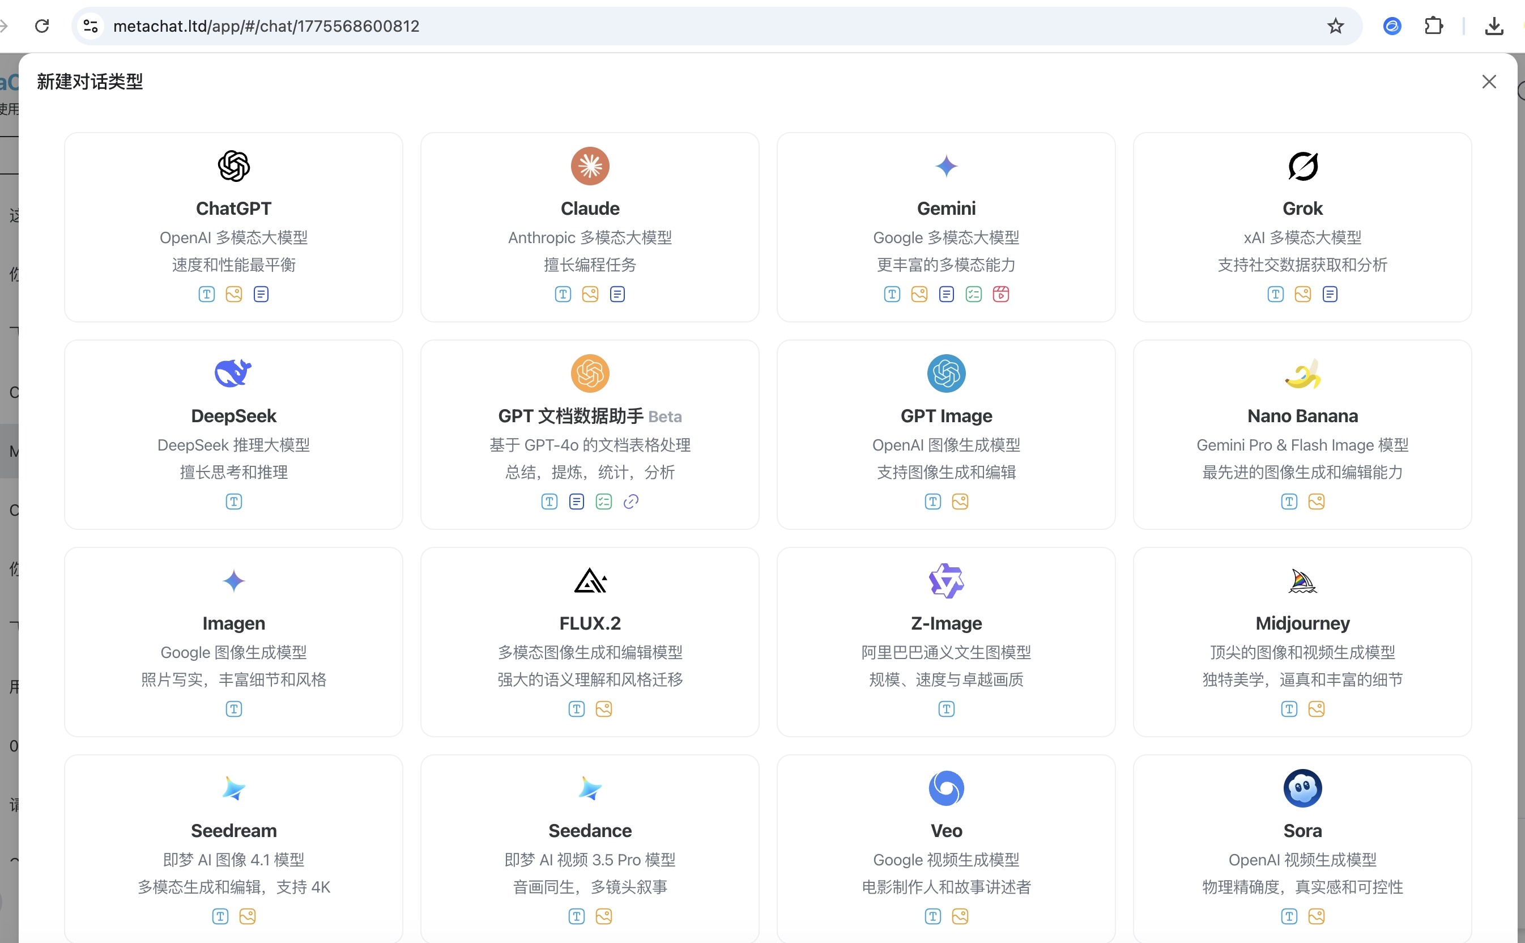The height and width of the screenshot is (943, 1525).
Task: Click the 速度和性能最平衡 description under ChatGPT
Action: (x=234, y=265)
